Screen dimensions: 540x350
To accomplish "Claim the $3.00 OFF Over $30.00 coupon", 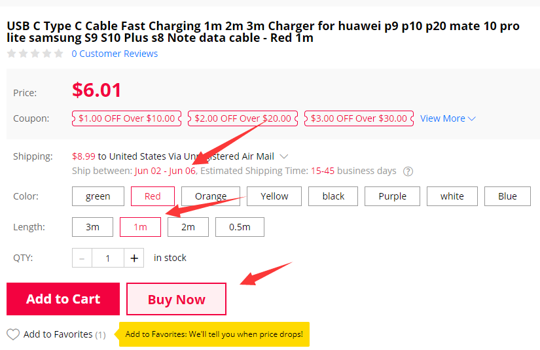I will pyautogui.click(x=359, y=118).
